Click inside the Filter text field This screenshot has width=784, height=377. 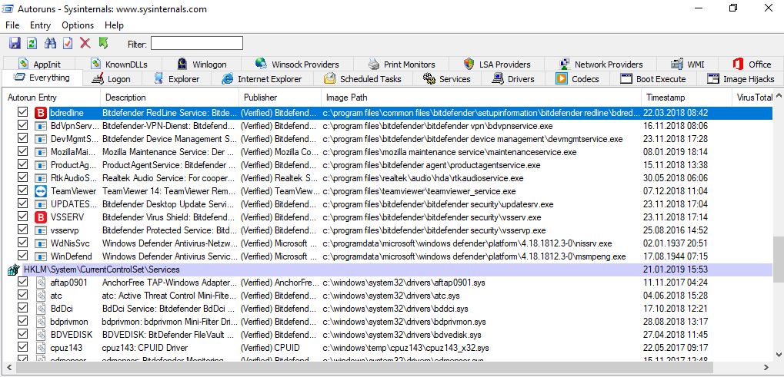coord(197,44)
